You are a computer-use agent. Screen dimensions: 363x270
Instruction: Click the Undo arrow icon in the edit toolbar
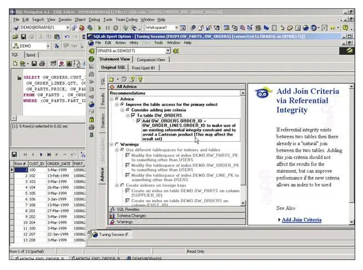tap(67, 37)
